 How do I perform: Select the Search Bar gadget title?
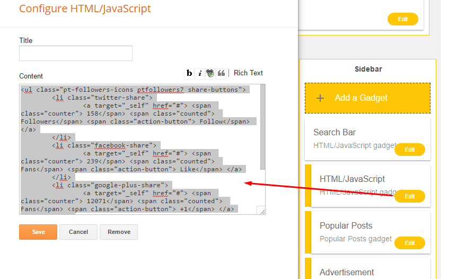click(x=335, y=133)
